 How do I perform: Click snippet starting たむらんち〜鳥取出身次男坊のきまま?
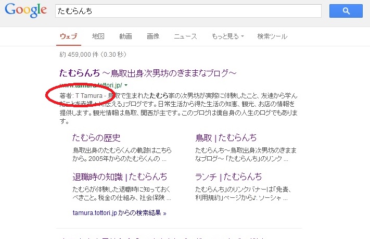[246, 150]
